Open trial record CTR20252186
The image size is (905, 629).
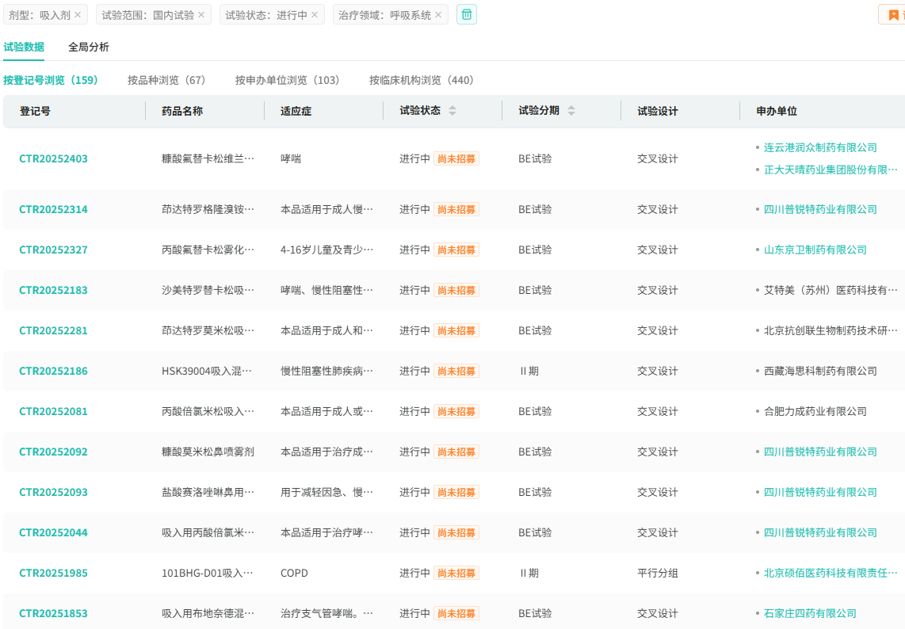(x=53, y=371)
